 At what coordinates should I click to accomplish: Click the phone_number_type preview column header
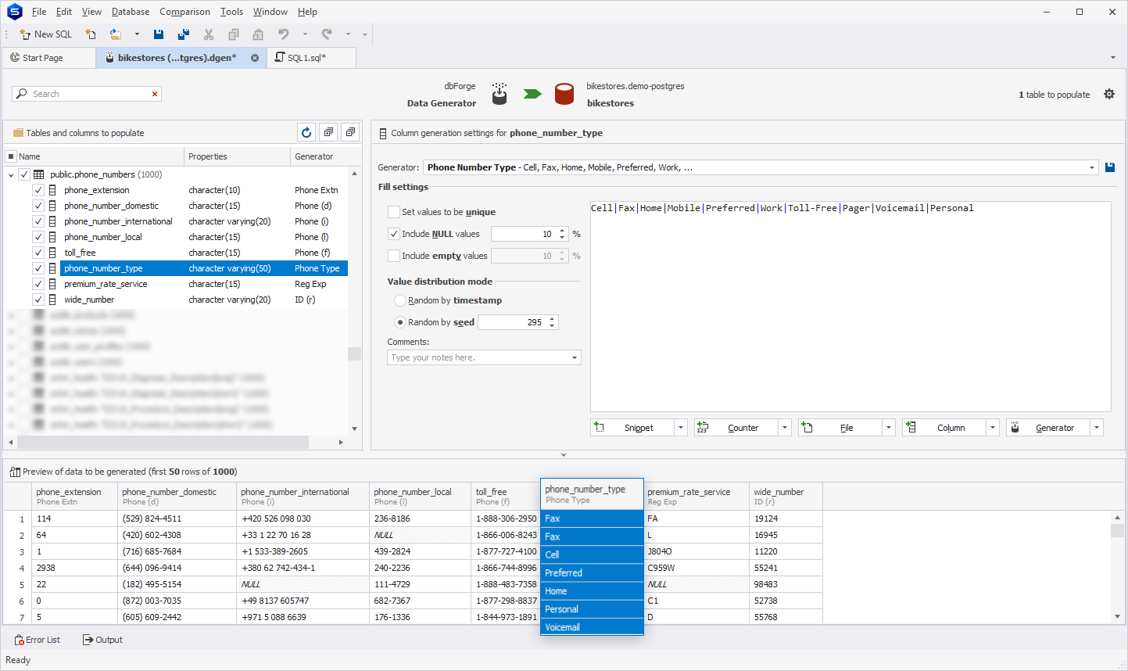592,494
